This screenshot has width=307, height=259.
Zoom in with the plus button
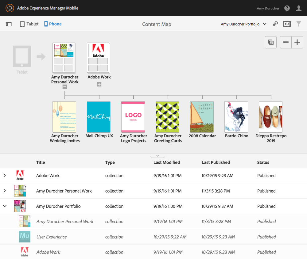pyautogui.click(x=297, y=42)
